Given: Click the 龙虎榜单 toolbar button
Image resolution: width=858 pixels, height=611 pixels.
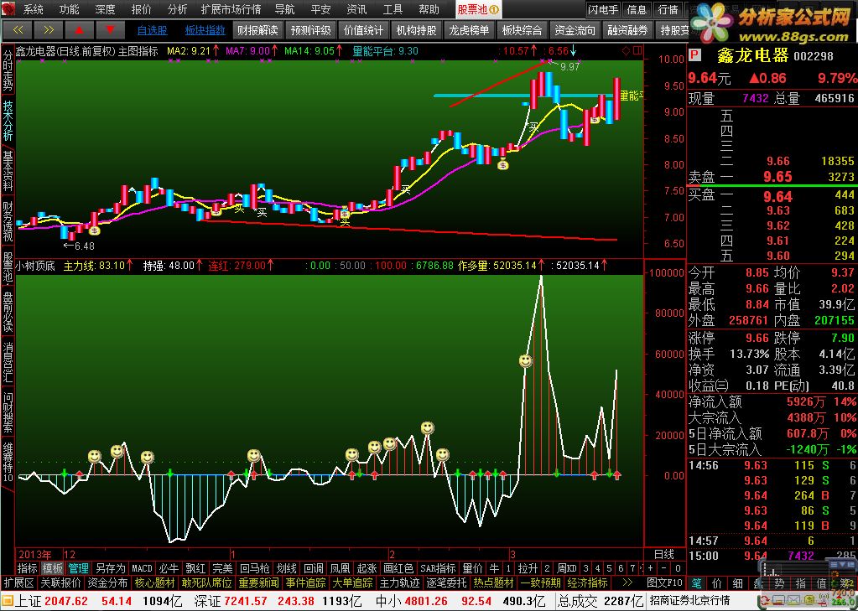Looking at the screenshot, I should coord(469,30).
